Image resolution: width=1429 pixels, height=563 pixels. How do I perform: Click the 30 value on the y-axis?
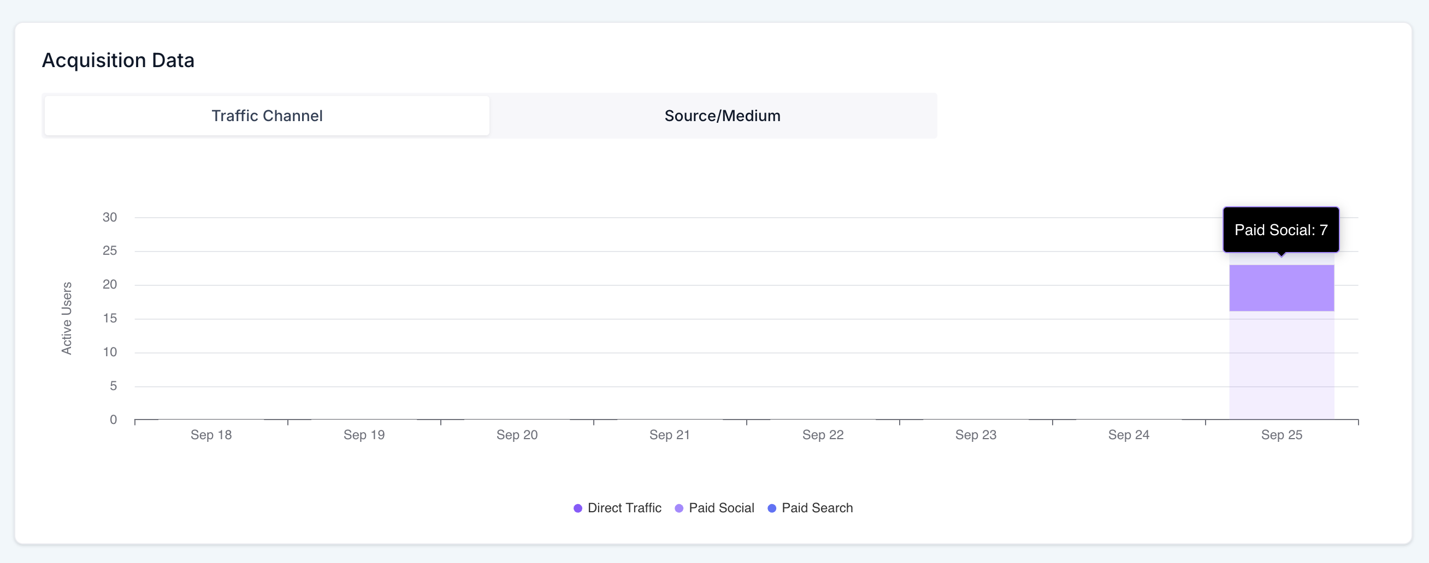(x=110, y=217)
